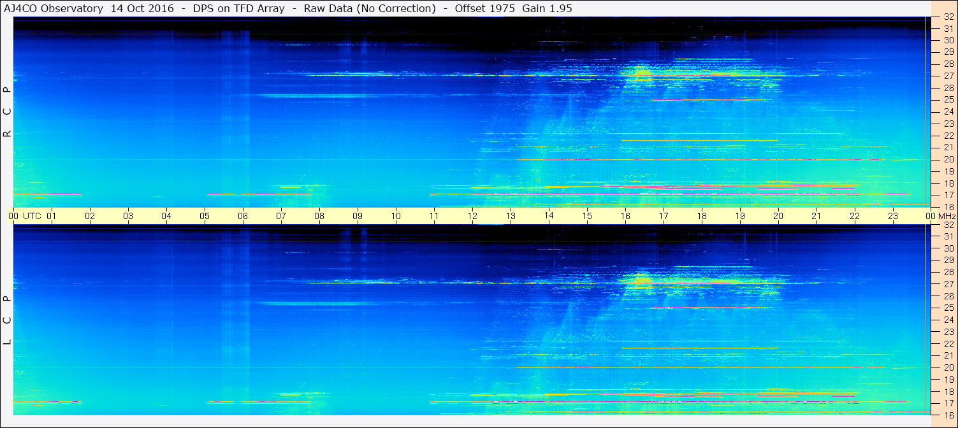Select the 04 hour marker on time axis
Image resolution: width=958 pixels, height=428 pixels.
[x=166, y=216]
